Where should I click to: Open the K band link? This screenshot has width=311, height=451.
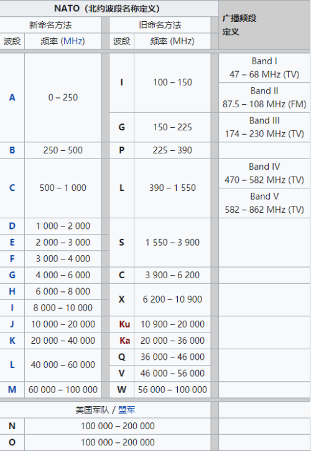coord(12,341)
